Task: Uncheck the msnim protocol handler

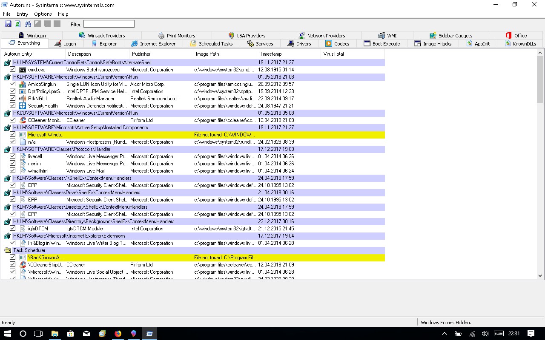Action: [12, 163]
